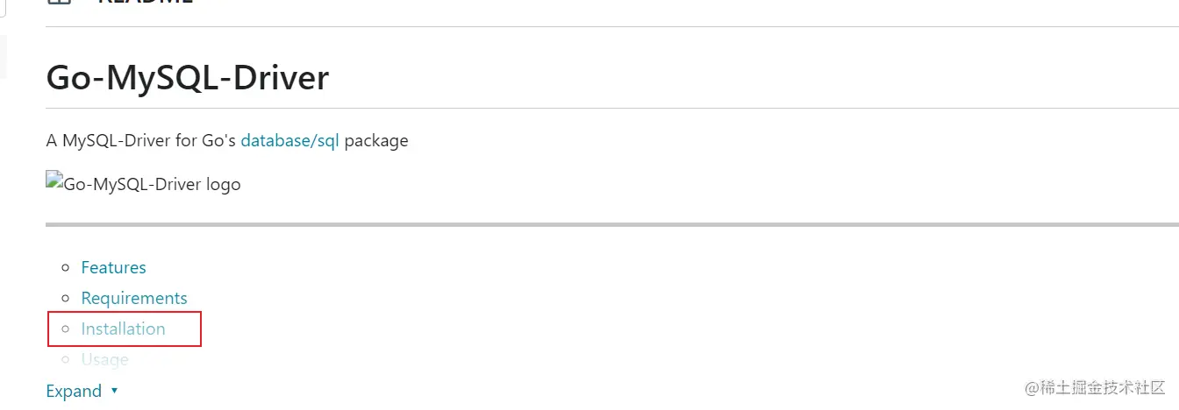Viewport: 1179px width, 410px height.
Task: Click the bullet beside Requirements
Action: [x=64, y=299]
